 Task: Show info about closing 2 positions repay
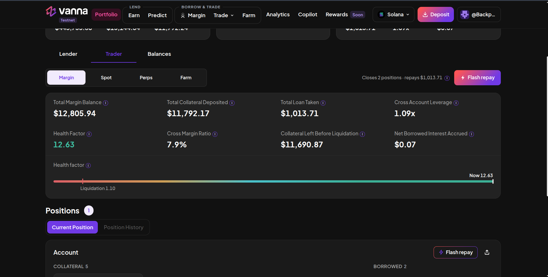coord(447,78)
